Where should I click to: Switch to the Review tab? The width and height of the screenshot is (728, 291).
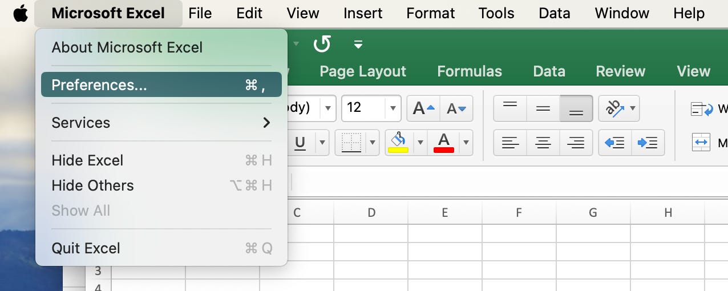(621, 71)
